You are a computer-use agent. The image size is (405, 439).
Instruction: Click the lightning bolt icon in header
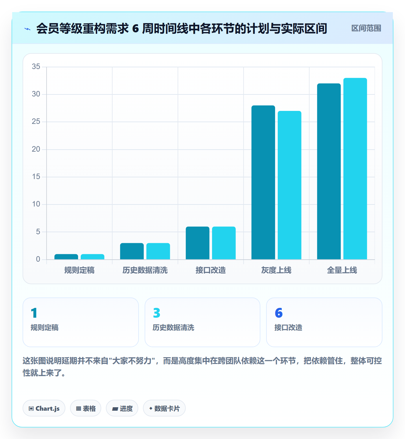click(27, 29)
